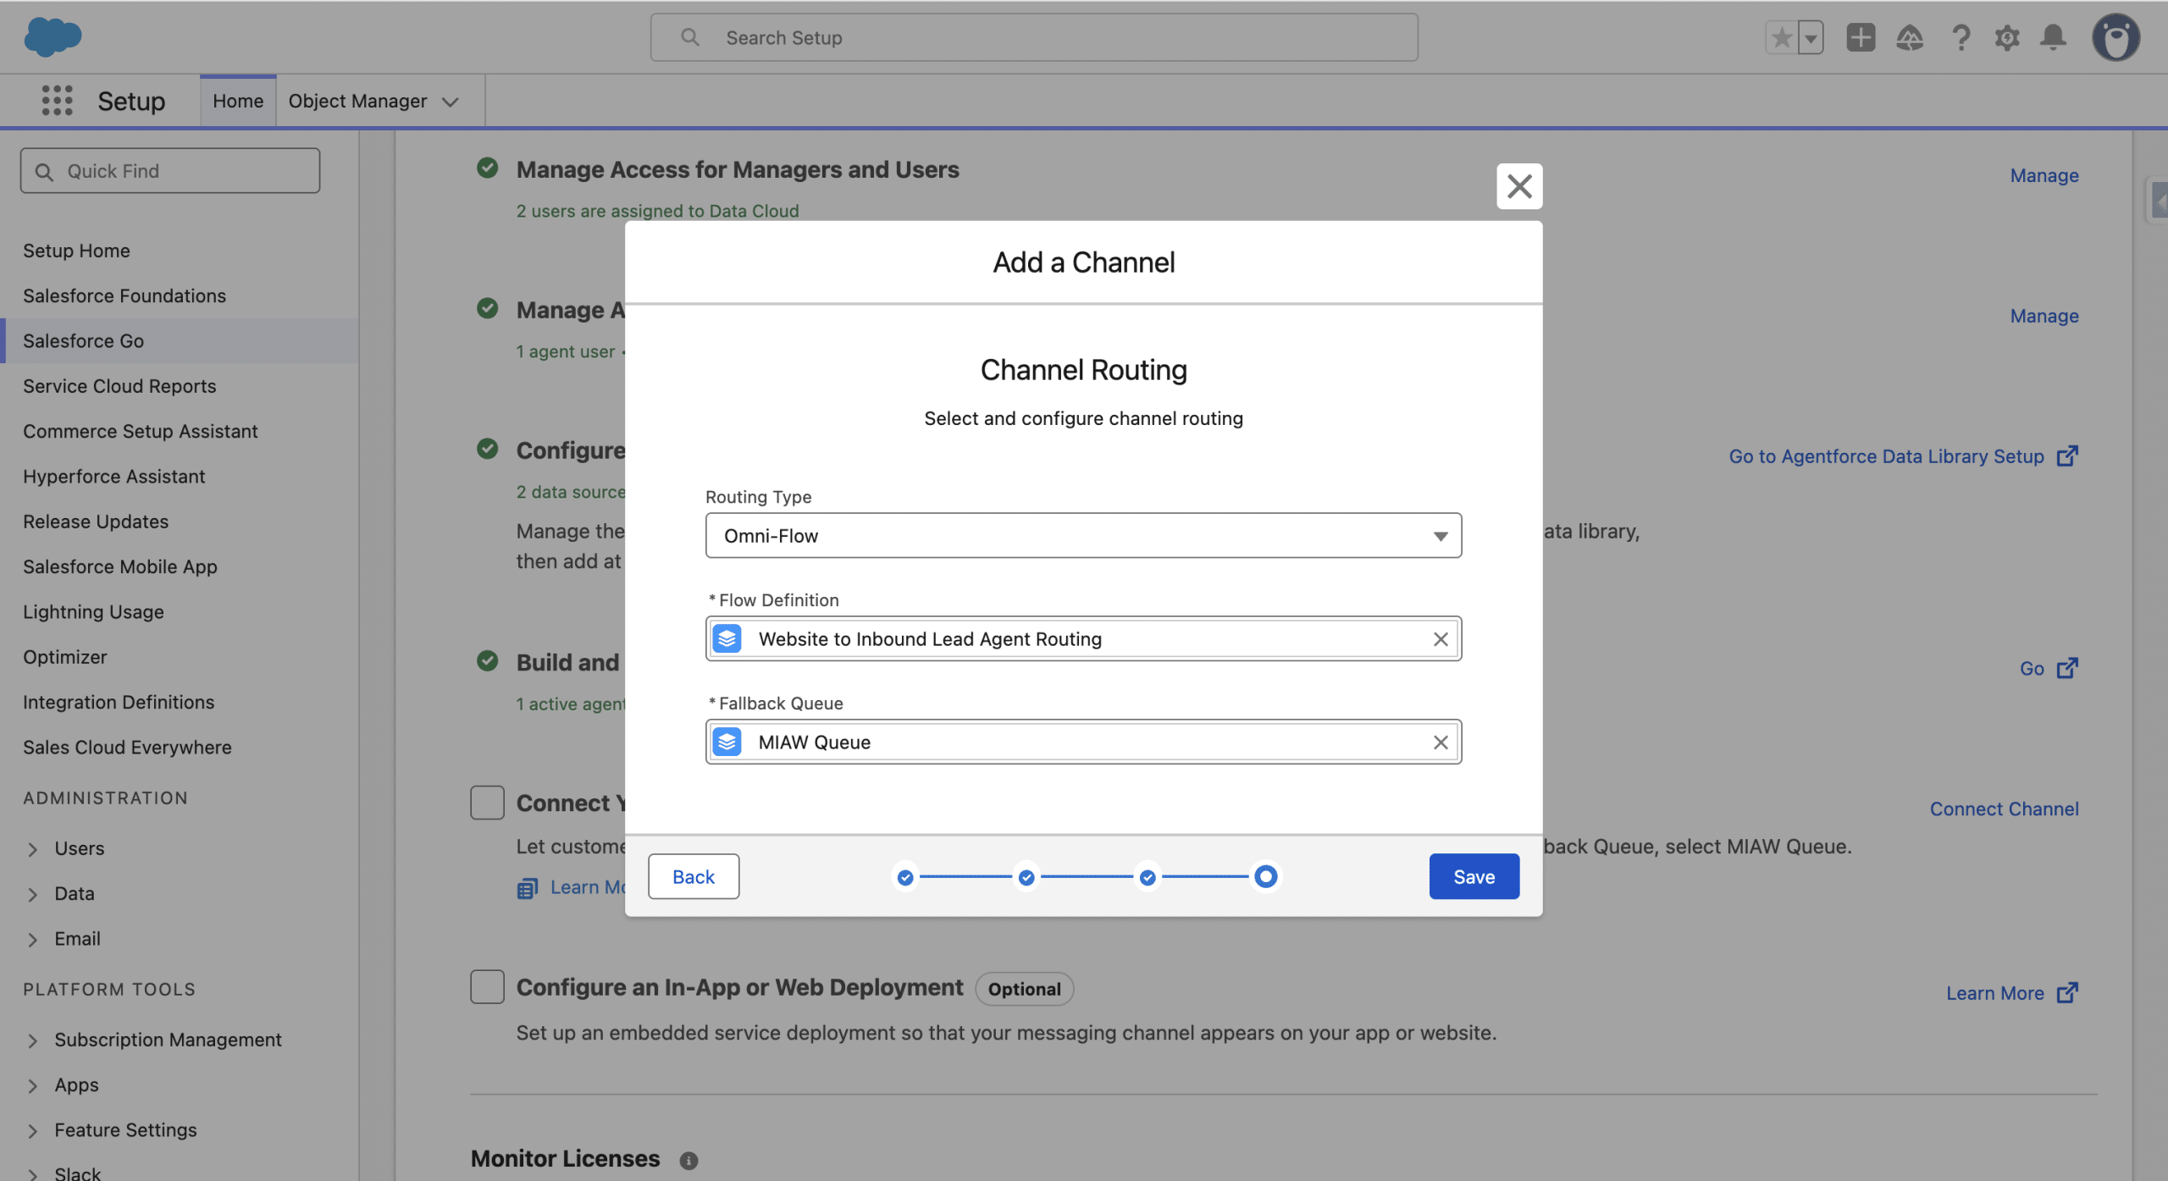Open Object Manager tab dropdown chevron

(x=451, y=102)
